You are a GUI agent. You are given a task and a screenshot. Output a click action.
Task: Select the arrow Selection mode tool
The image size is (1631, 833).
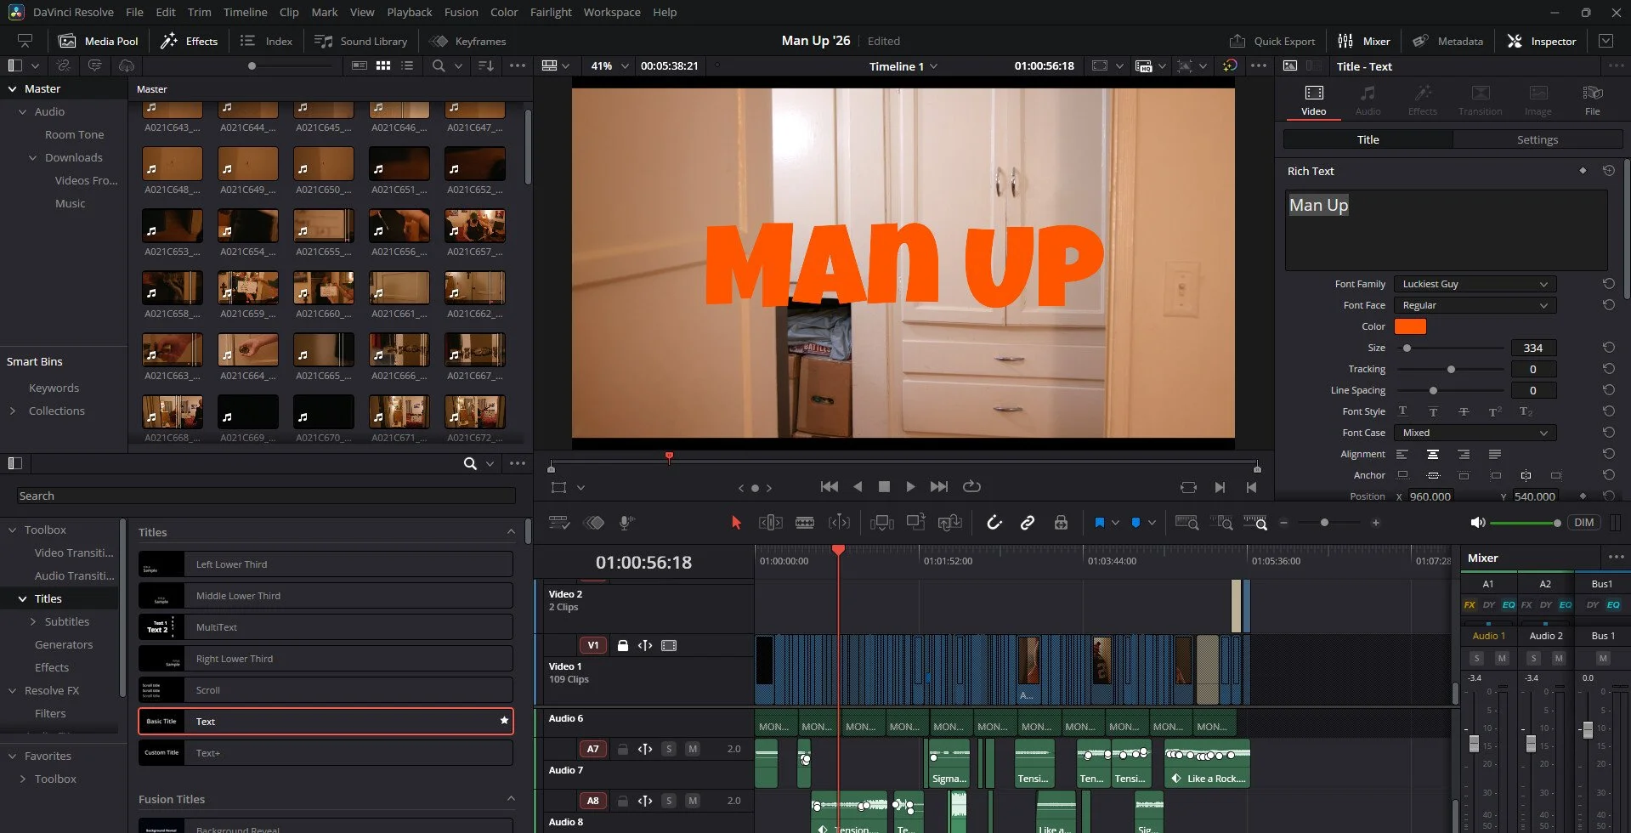(x=736, y=523)
